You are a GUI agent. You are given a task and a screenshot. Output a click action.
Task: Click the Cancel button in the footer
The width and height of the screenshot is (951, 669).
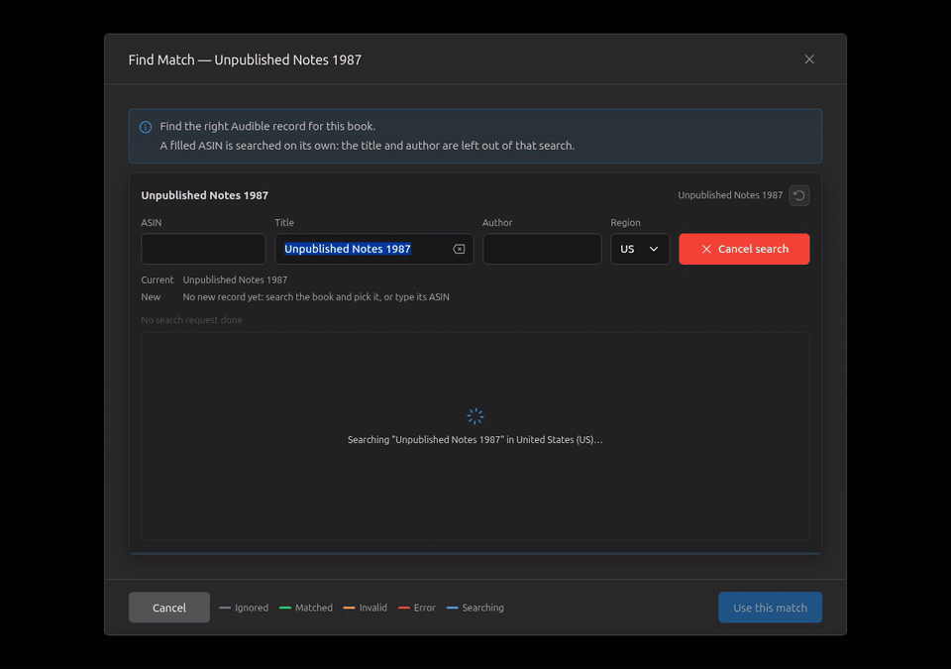tap(169, 608)
